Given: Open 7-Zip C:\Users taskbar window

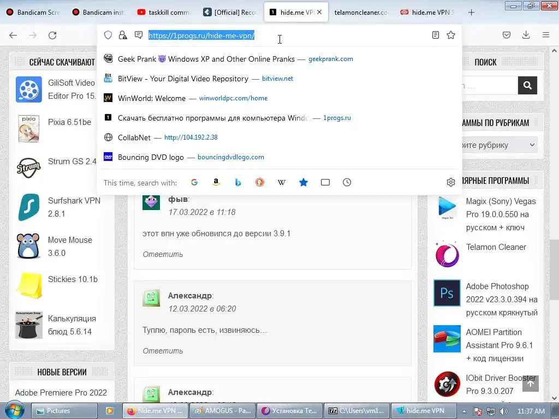Looking at the screenshot, I should click(x=356, y=411).
